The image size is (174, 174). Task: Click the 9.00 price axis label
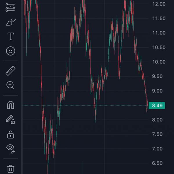157,91
